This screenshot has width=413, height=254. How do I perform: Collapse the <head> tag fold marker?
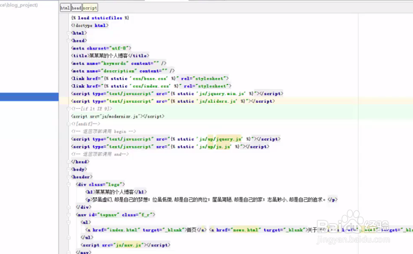click(69, 41)
